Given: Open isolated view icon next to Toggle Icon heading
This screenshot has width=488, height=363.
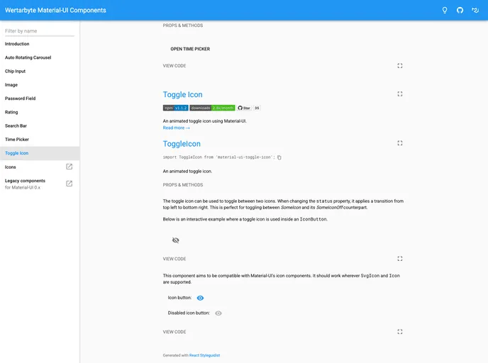Looking at the screenshot, I should pos(399,94).
